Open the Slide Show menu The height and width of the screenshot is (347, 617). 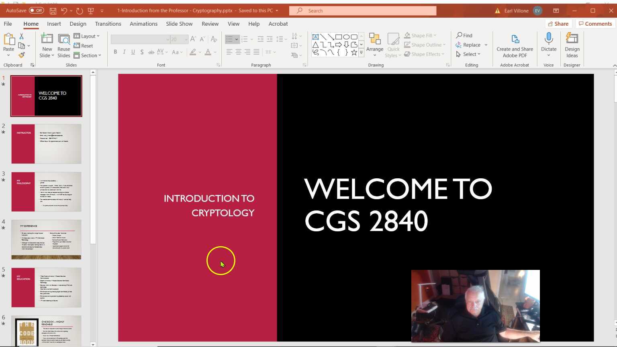click(x=179, y=24)
